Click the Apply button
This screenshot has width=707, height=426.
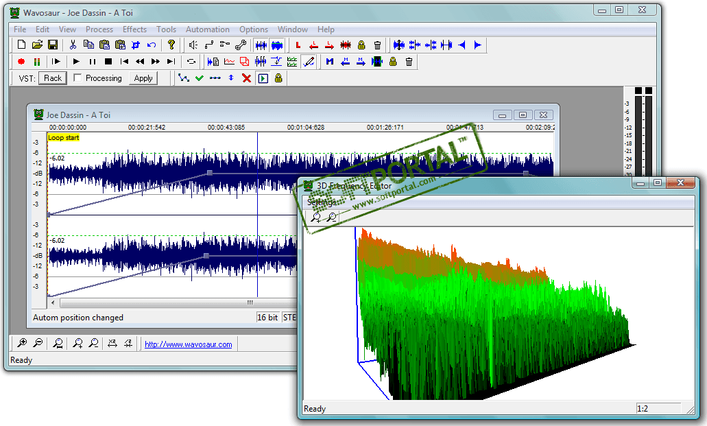tap(143, 78)
